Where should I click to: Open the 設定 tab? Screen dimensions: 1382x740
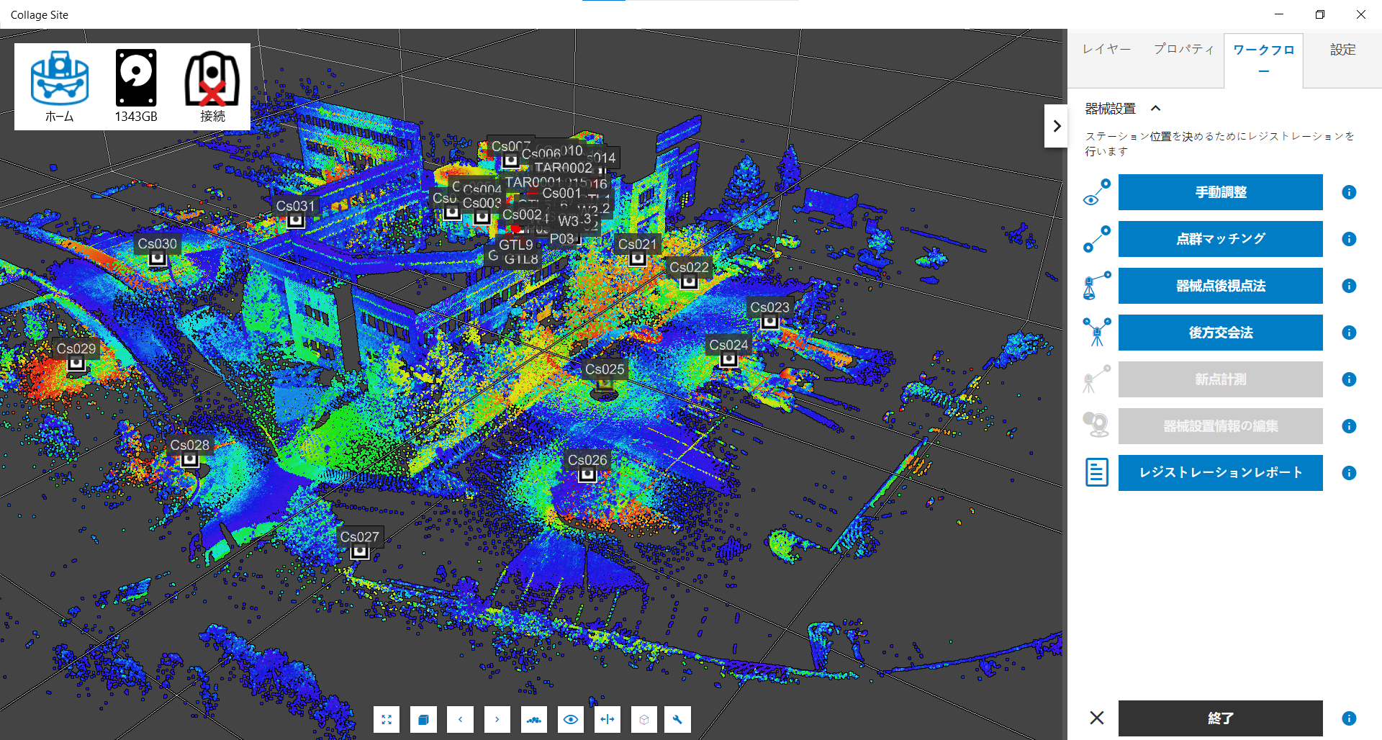tap(1342, 49)
